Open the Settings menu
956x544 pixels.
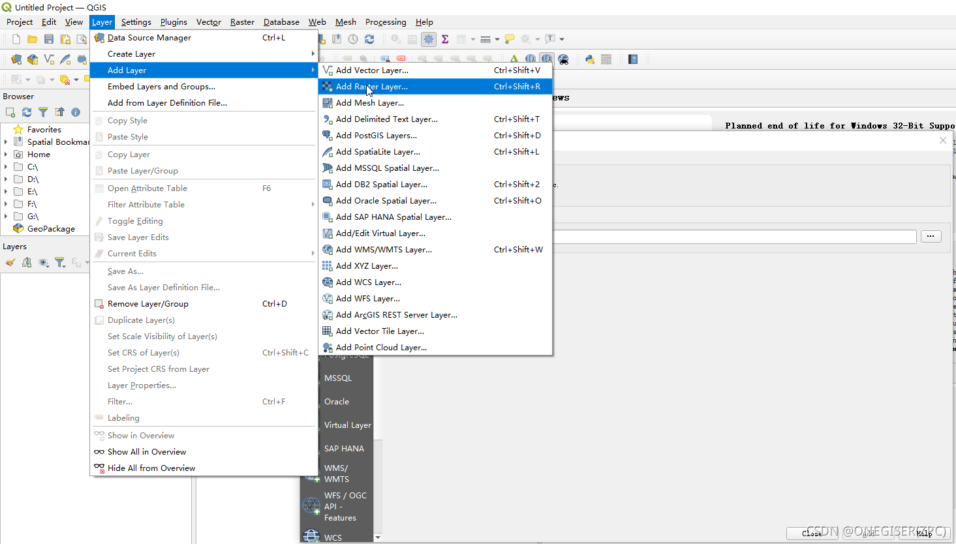[136, 22]
